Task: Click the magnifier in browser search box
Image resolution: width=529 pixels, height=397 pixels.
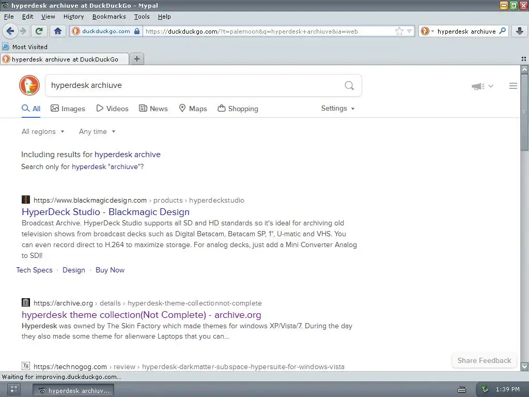Action: pyautogui.click(x=502, y=31)
